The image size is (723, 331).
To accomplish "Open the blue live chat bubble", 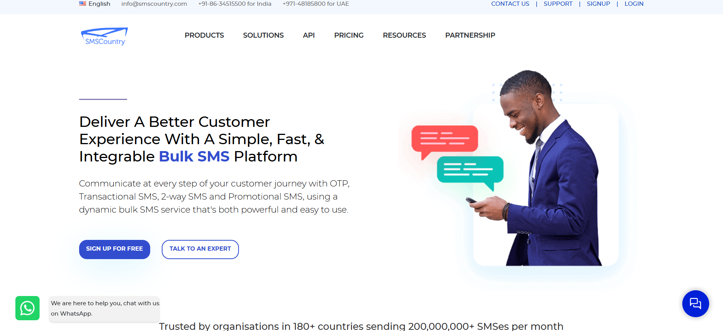I will tap(695, 304).
